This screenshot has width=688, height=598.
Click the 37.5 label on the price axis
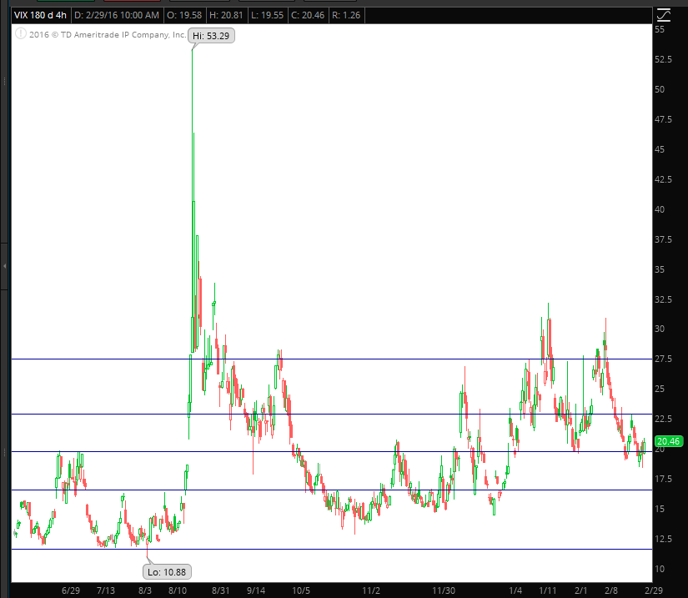coord(663,239)
